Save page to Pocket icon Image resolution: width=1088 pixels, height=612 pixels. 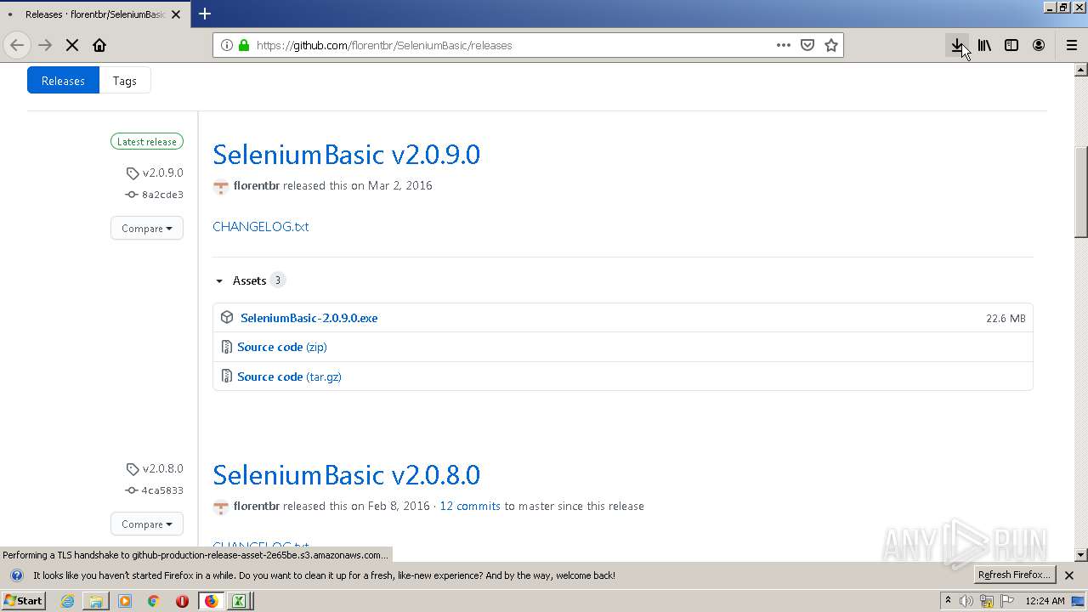click(x=807, y=45)
